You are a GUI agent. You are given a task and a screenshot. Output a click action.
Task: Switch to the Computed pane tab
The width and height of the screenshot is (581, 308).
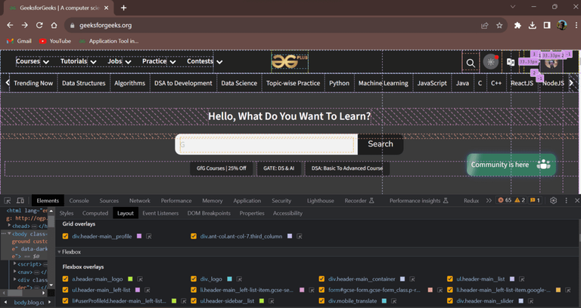click(95, 214)
